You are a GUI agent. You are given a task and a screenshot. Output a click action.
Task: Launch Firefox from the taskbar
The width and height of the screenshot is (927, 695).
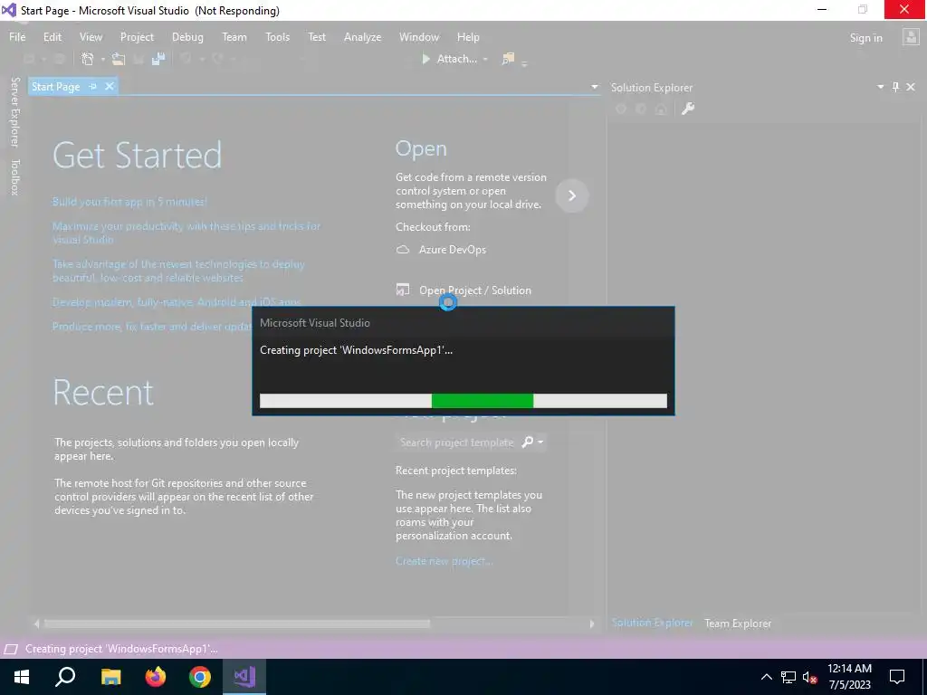tap(156, 677)
